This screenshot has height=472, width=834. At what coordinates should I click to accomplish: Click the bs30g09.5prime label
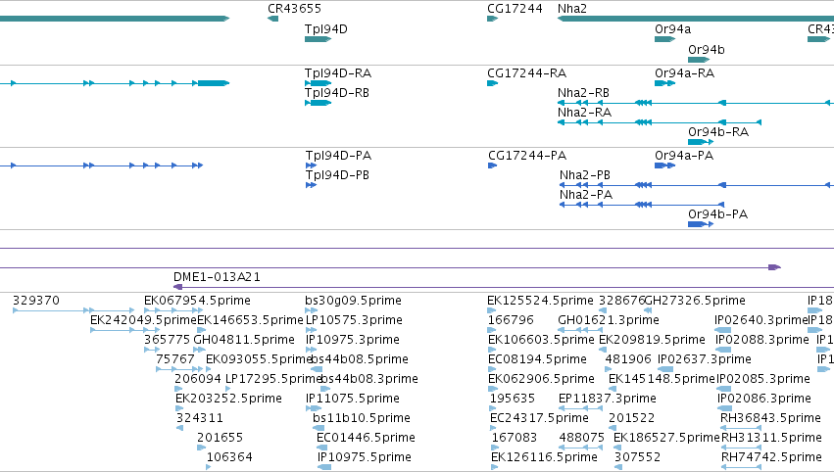click(x=353, y=301)
